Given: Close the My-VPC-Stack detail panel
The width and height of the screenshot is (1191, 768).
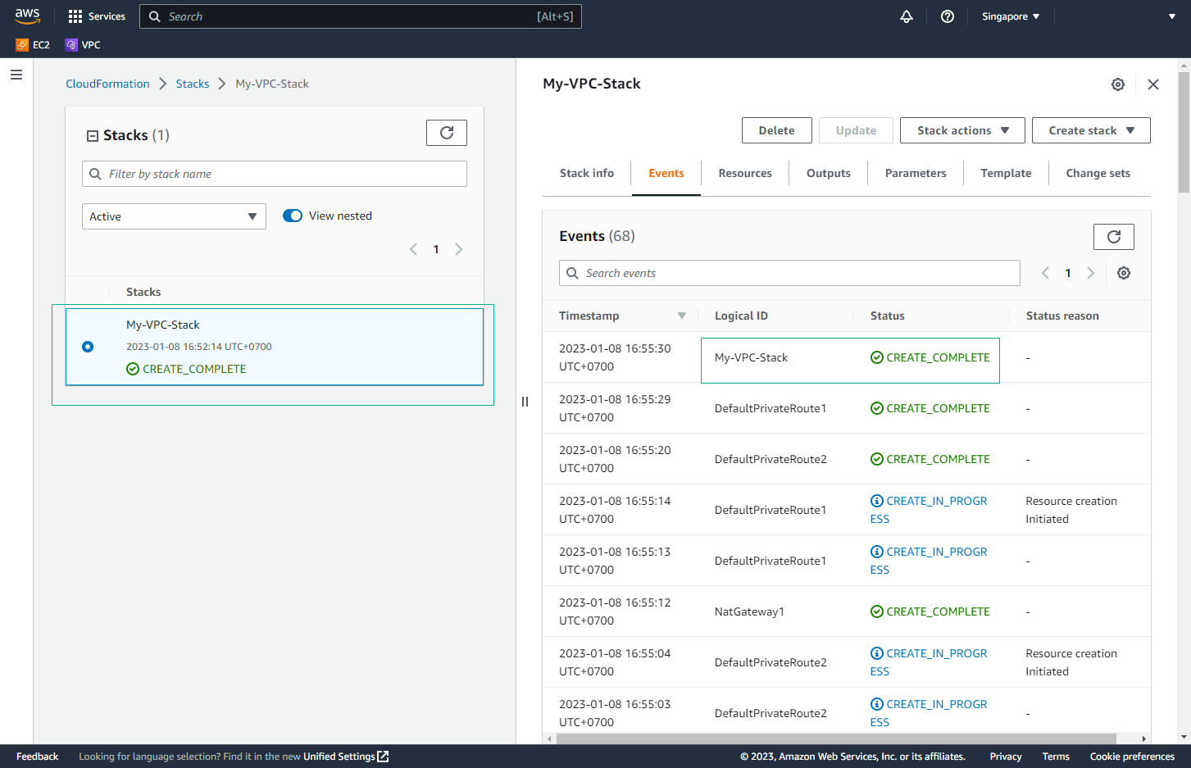Looking at the screenshot, I should 1153,84.
